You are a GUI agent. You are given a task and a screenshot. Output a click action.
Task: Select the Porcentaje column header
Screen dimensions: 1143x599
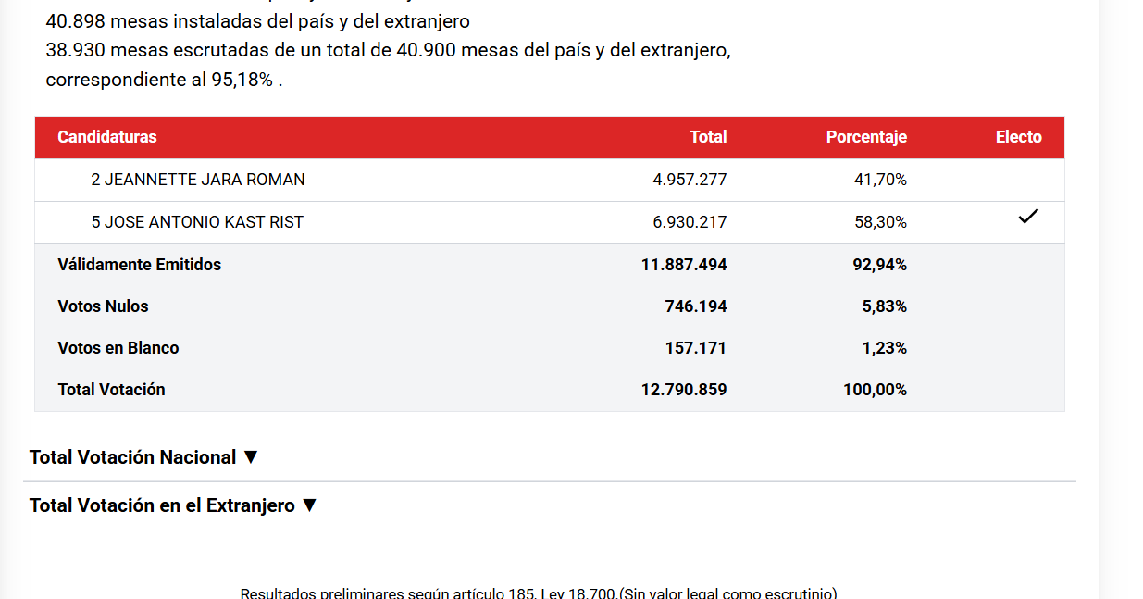(865, 137)
